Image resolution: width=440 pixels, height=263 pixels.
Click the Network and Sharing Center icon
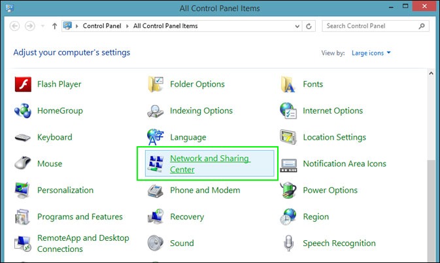coord(156,164)
